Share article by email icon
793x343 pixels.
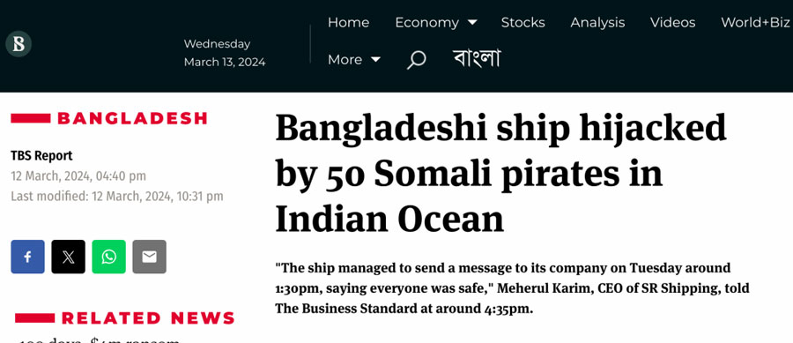pos(149,257)
